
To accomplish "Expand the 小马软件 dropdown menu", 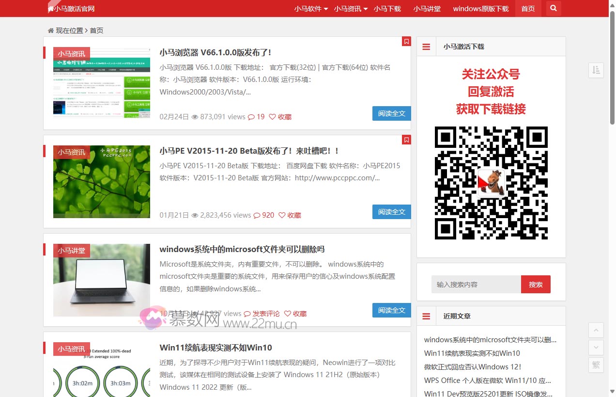I will pos(310,8).
